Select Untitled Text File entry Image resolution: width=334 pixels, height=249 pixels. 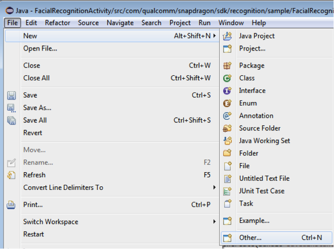(277, 178)
